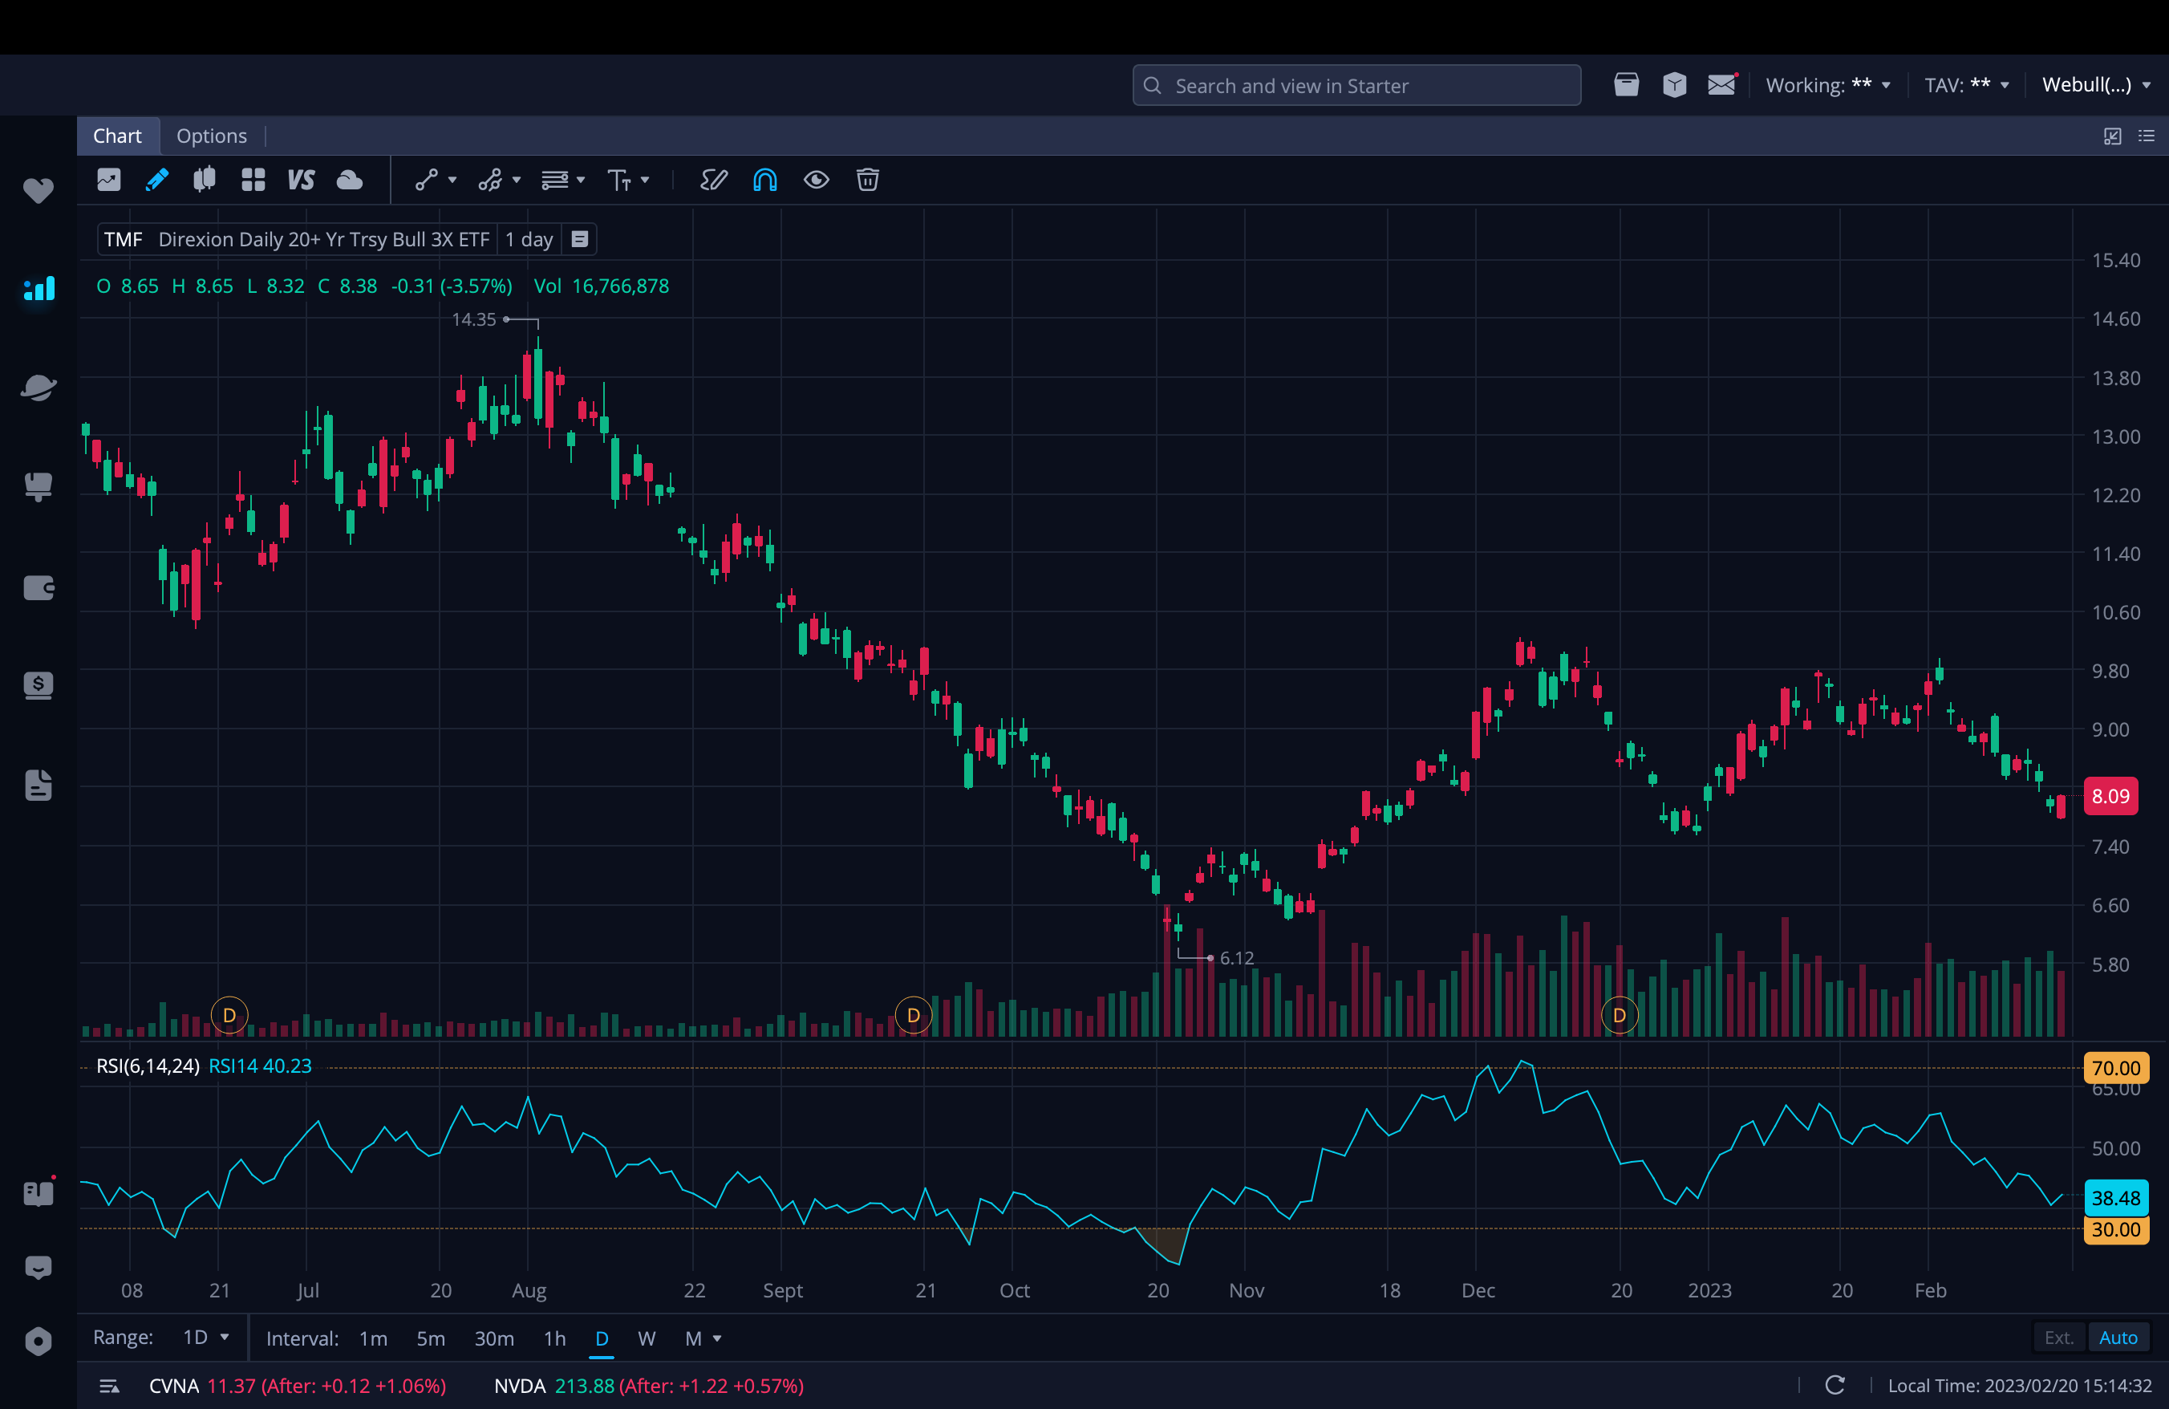The height and width of the screenshot is (1409, 2169).
Task: Click the storefront icon near search bar
Action: [1626, 85]
